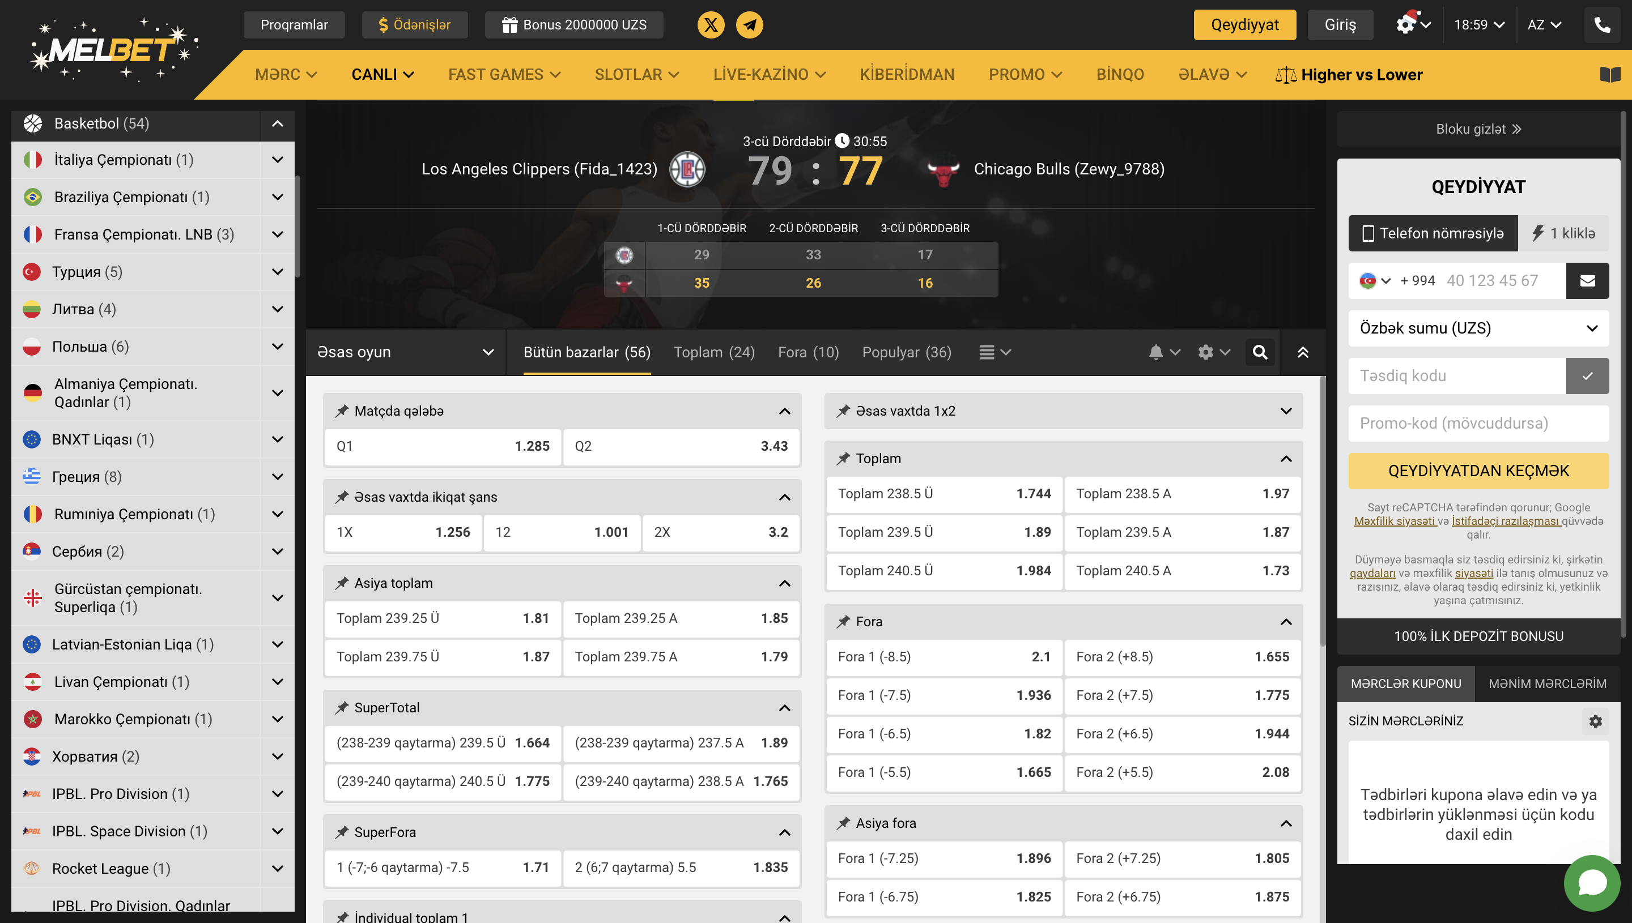1632x923 pixels.
Task: Open the Məxfilik siyasəti link
Action: point(1394,521)
